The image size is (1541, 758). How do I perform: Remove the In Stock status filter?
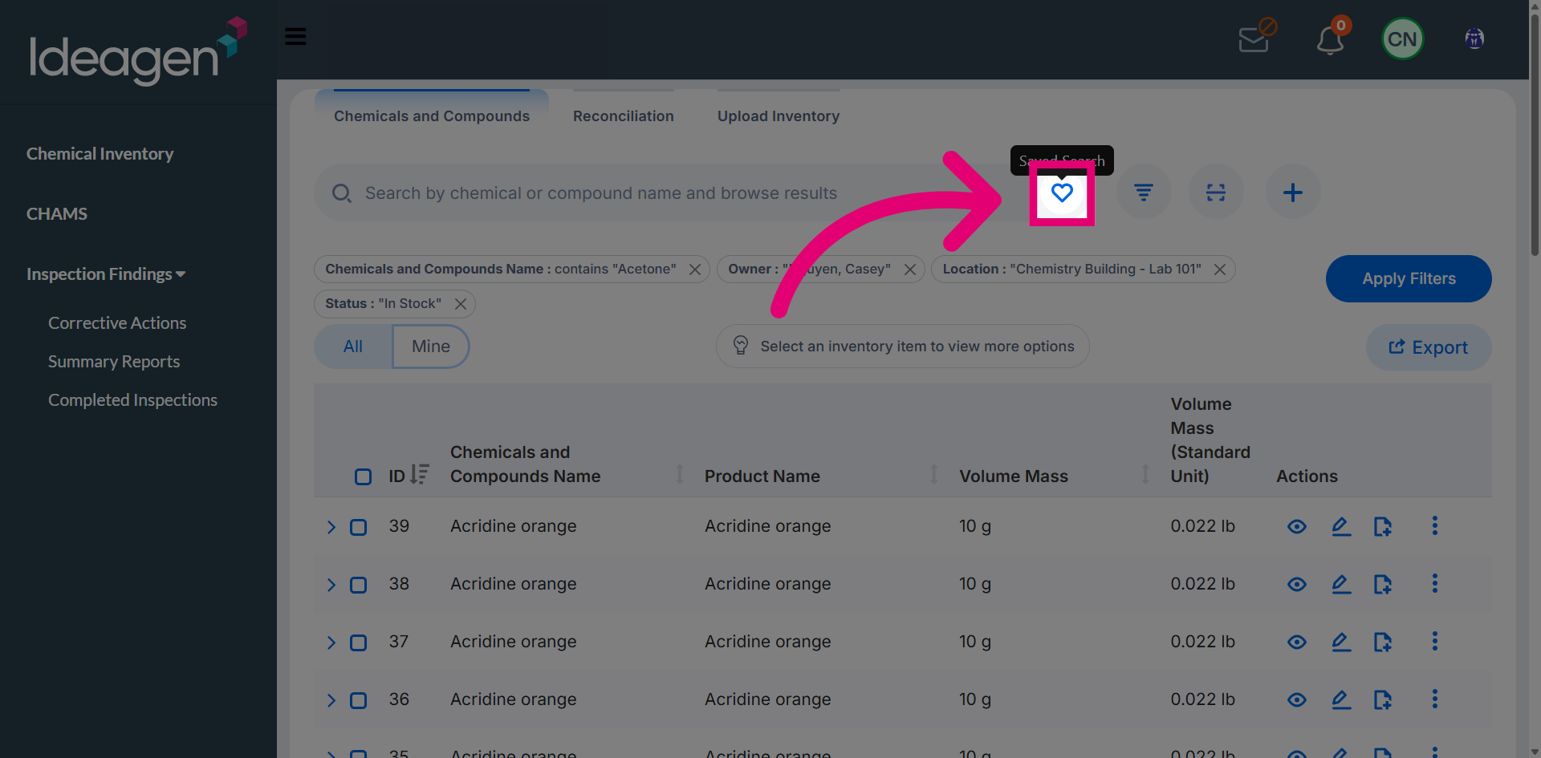[461, 304]
